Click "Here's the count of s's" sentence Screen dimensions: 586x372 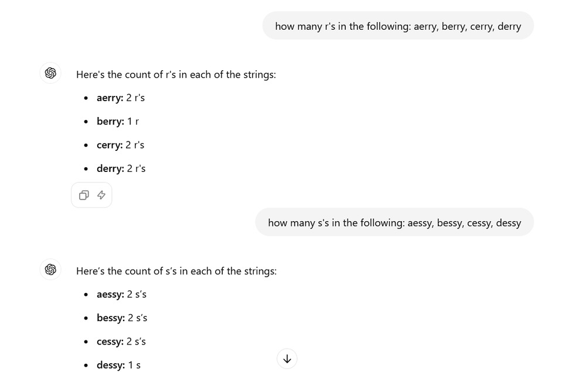coord(176,271)
